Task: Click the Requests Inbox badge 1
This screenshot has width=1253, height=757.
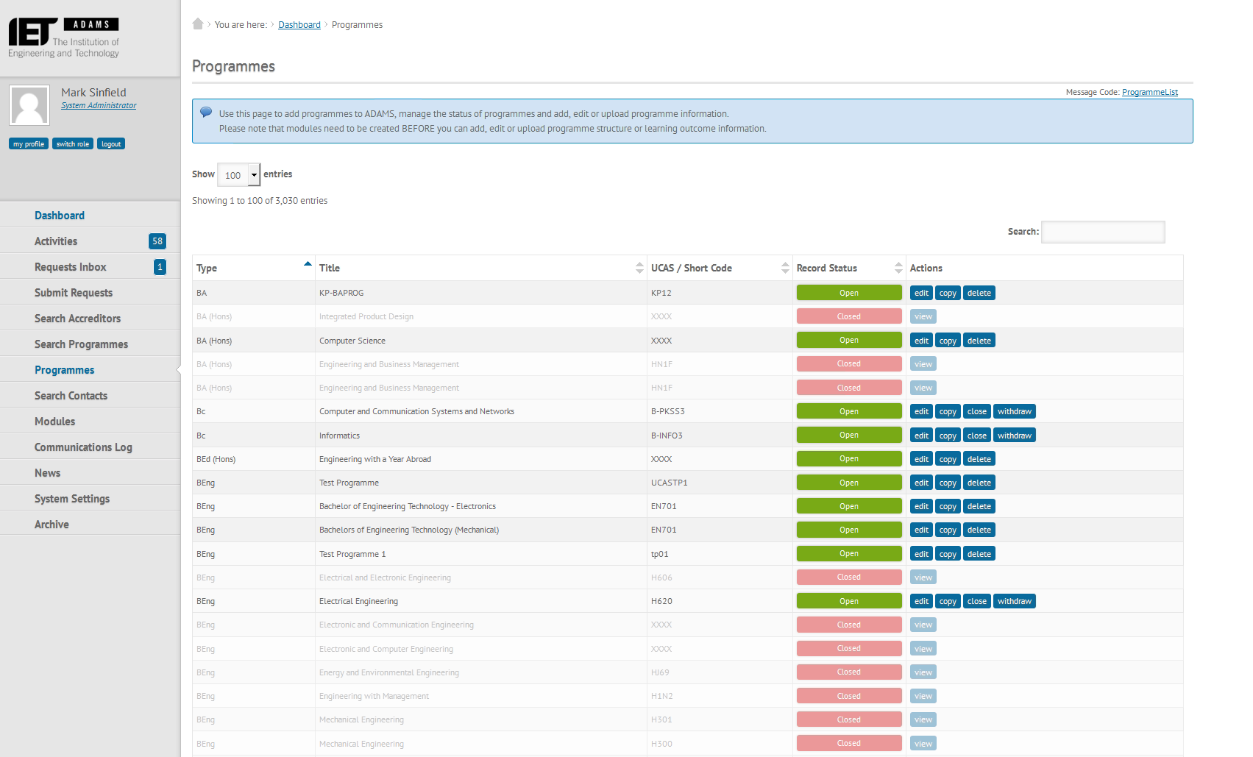Action: click(x=160, y=267)
